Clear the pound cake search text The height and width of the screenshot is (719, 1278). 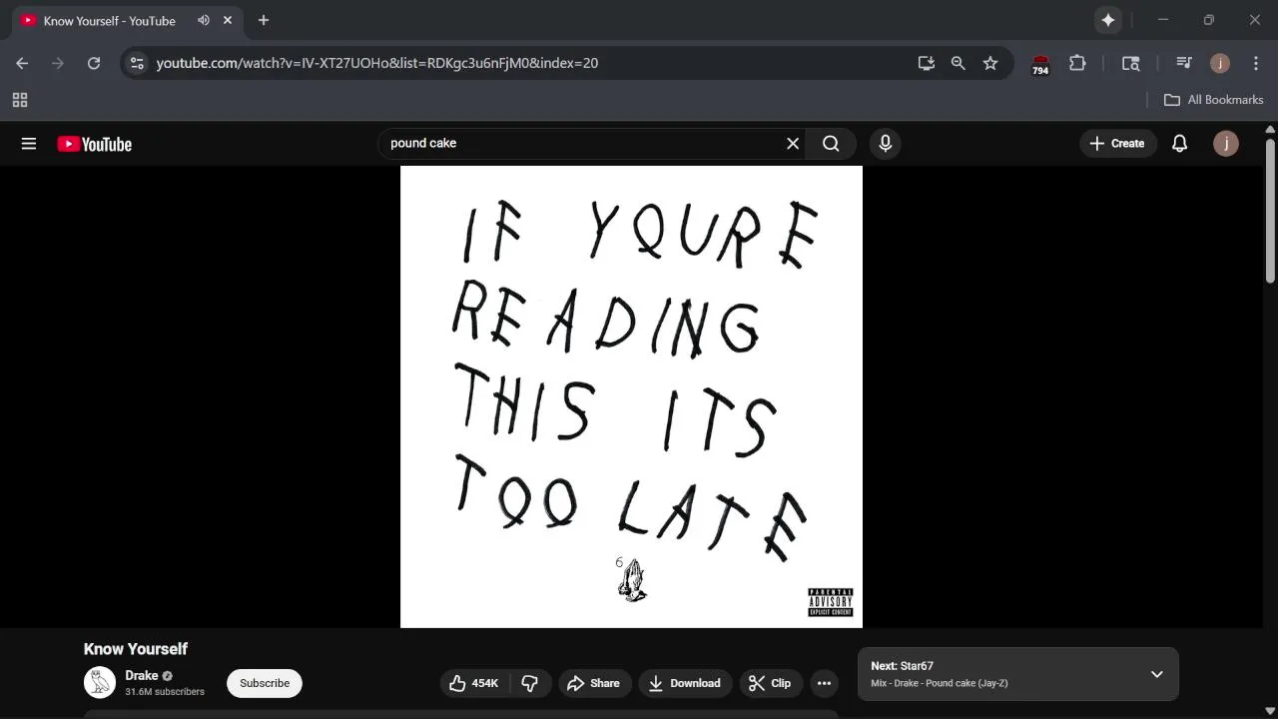(x=793, y=144)
